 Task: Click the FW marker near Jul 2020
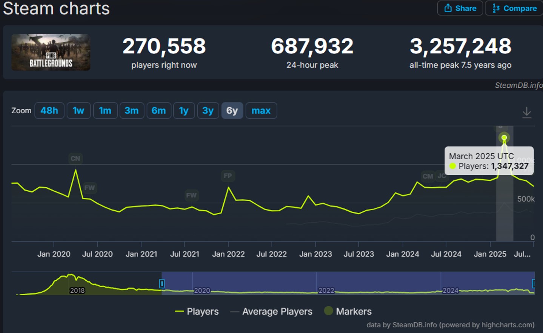89,188
